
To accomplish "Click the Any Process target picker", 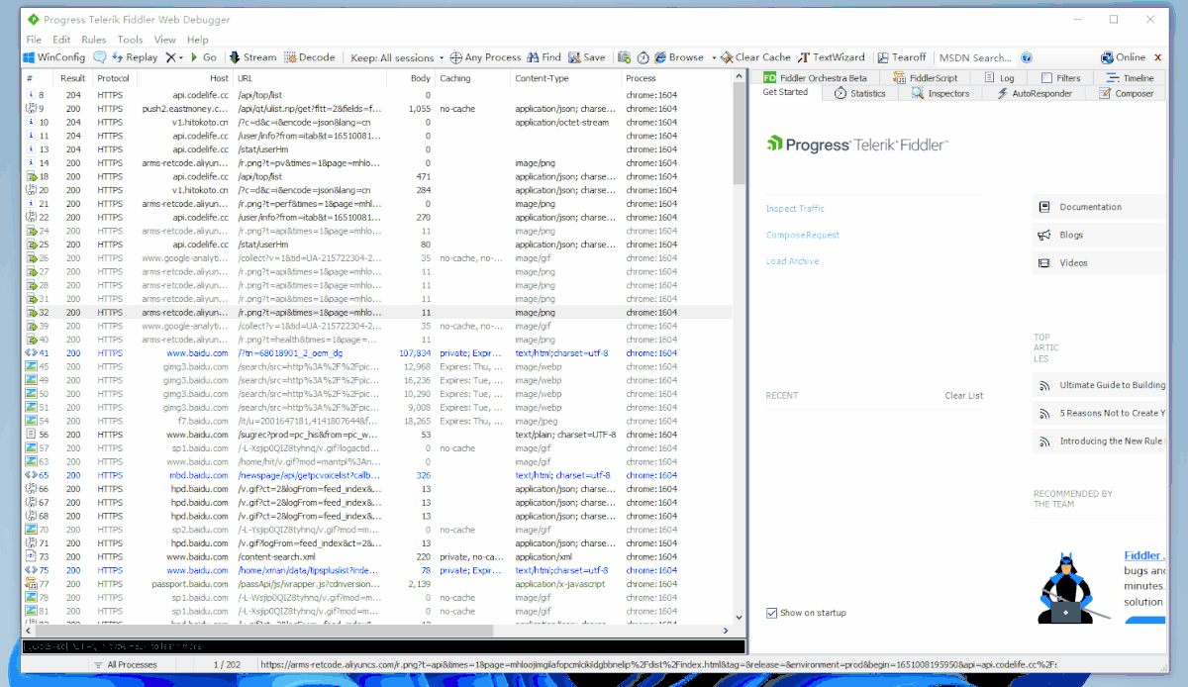I will (486, 57).
